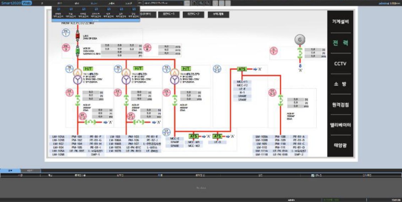Toggle the checkbox in alarm list header
The image size is (402, 202).
(313, 175)
